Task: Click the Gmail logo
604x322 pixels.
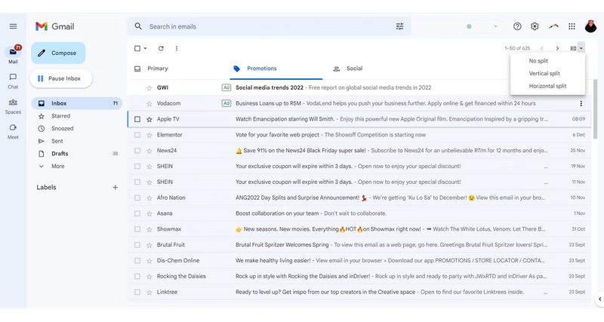Action: point(54,26)
